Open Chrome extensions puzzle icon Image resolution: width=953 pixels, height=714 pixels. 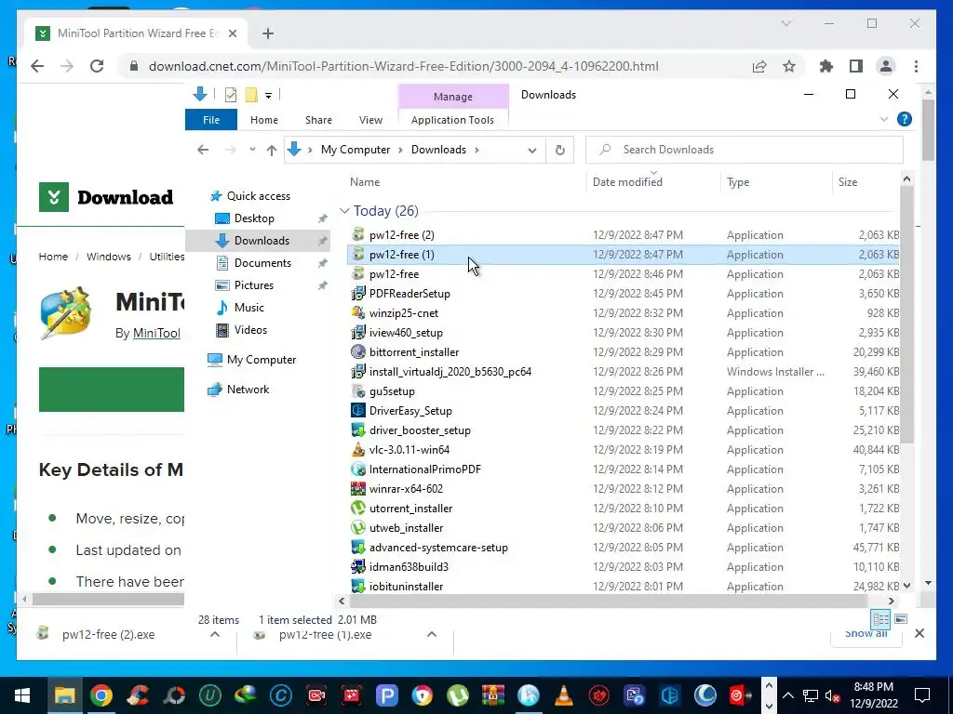[826, 66]
